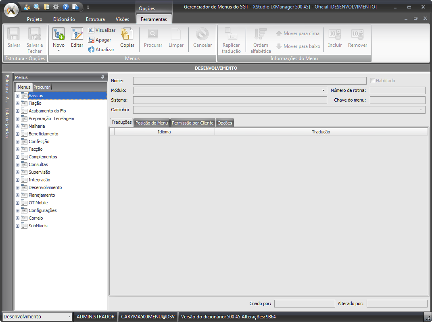The height and width of the screenshot is (322, 432).
Task: Toggle the Habilitado checkbox
Action: coord(372,81)
